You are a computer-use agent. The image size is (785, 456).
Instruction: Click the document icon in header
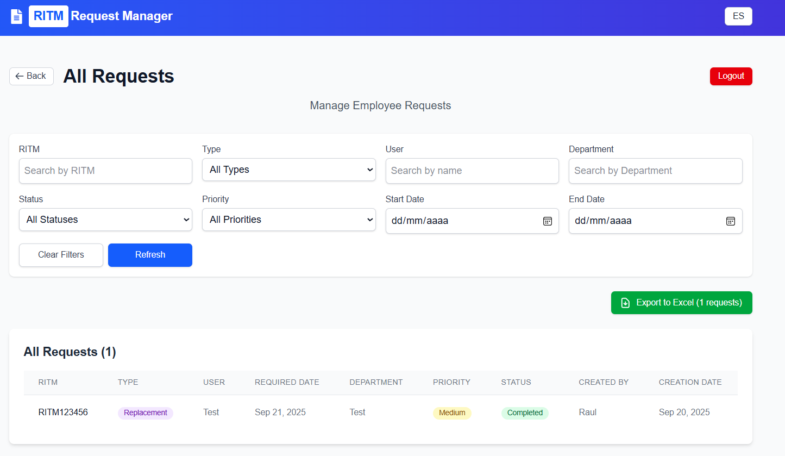[17, 16]
